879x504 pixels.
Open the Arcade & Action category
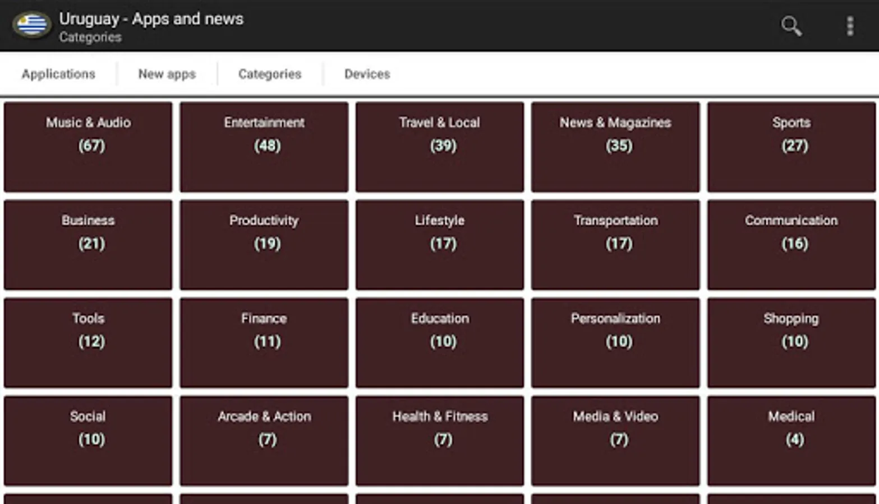pyautogui.click(x=264, y=441)
